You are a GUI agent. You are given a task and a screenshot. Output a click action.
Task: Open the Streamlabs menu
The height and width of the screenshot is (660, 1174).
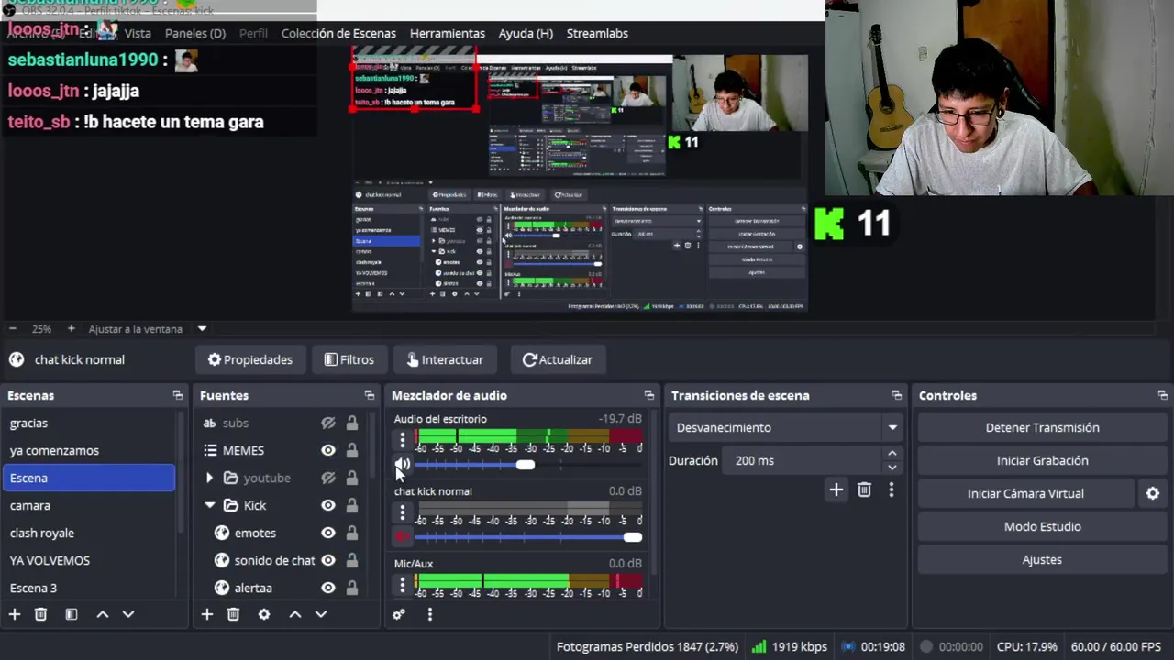(x=597, y=33)
